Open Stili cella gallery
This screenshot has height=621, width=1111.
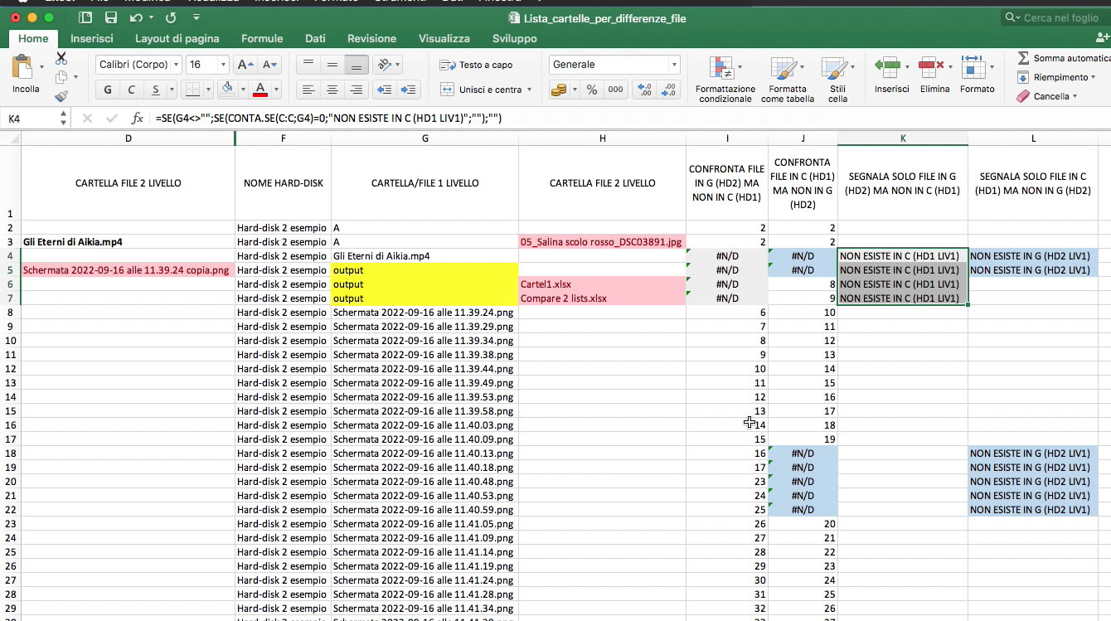(837, 80)
